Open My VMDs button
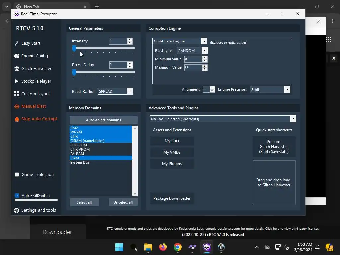Viewport: 340px width, 255px height. pos(172,152)
